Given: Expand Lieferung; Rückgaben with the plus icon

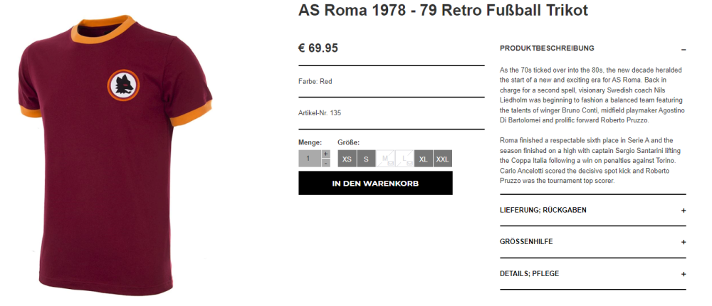Looking at the screenshot, I should [x=684, y=211].
